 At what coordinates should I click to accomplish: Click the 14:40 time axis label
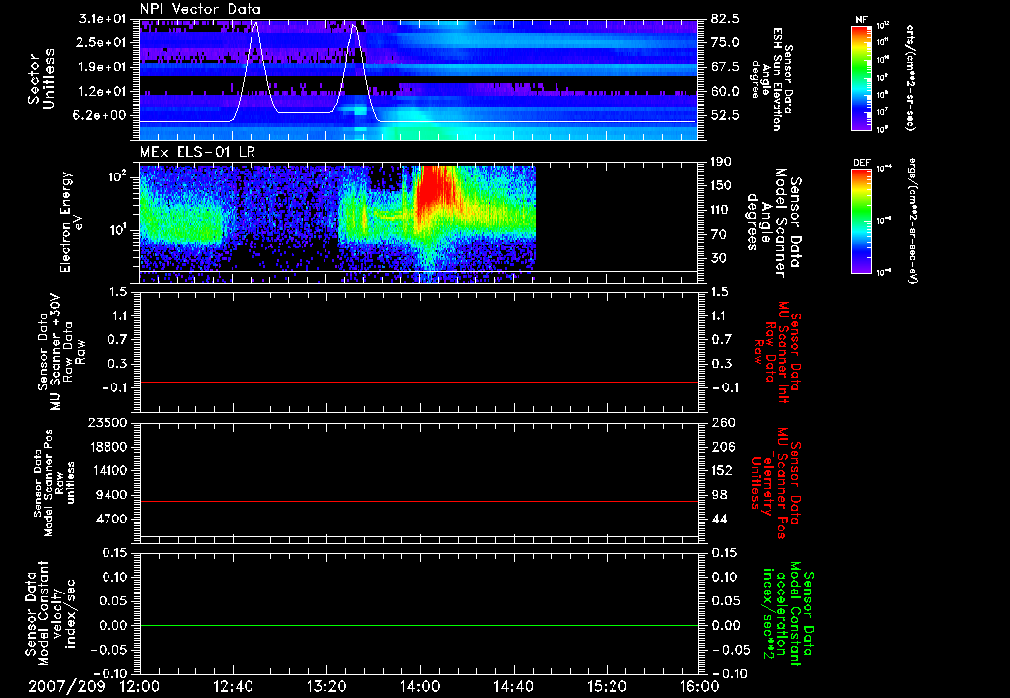[x=513, y=686]
